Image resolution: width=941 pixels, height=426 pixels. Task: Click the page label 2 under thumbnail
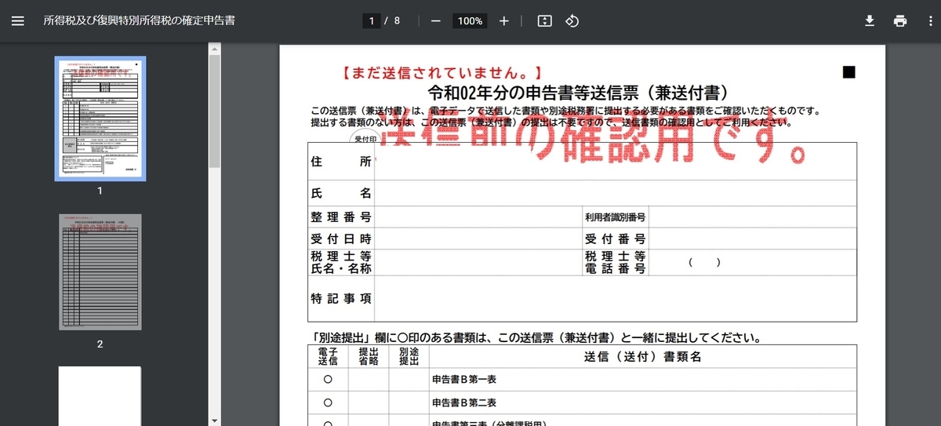point(100,344)
